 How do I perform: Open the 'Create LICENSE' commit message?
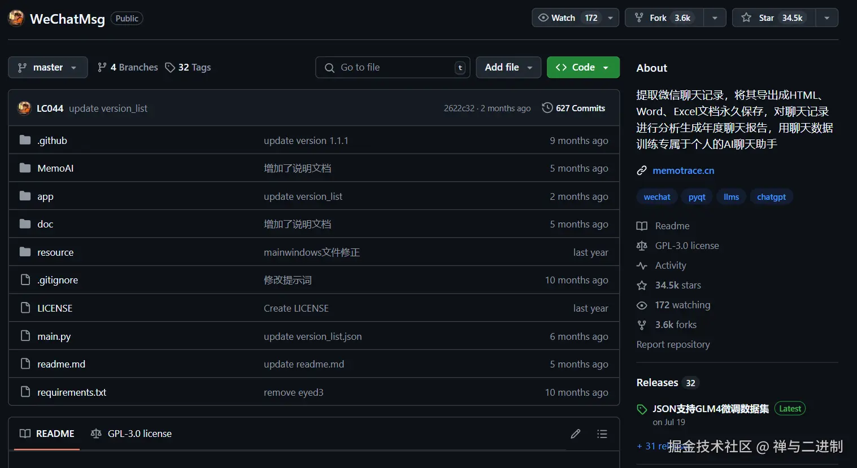(x=296, y=308)
